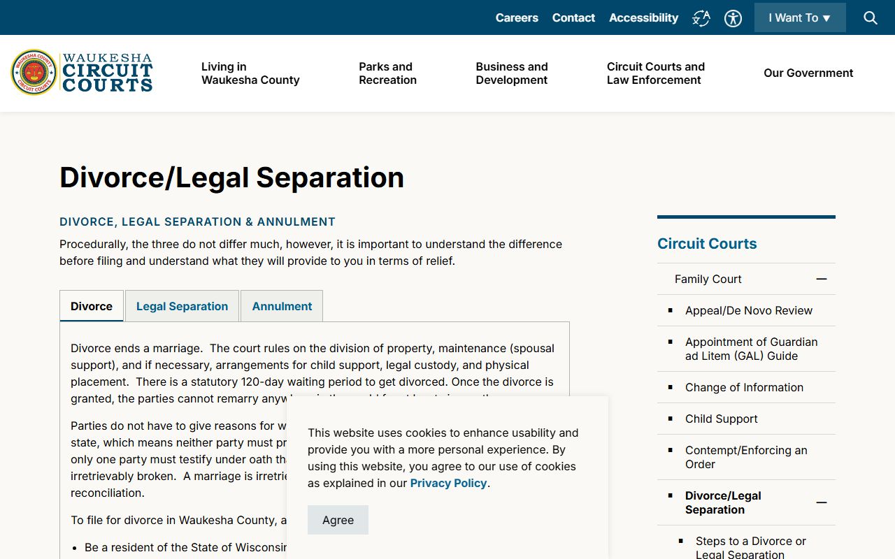Click the search magnifier icon

pyautogui.click(x=871, y=17)
